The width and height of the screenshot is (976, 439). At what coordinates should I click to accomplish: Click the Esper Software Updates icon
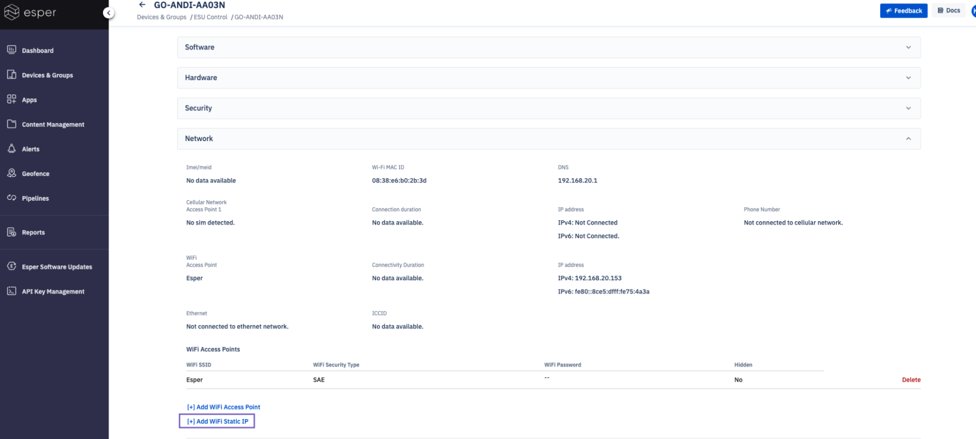(12, 266)
